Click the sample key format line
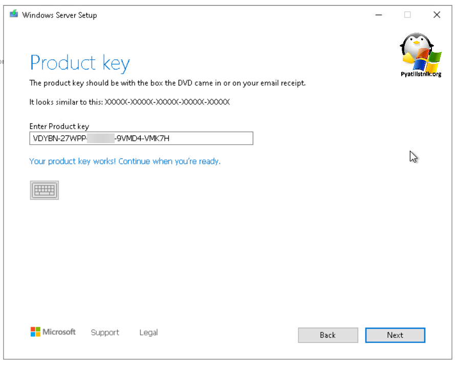This screenshot has height=366, width=457. pos(129,102)
